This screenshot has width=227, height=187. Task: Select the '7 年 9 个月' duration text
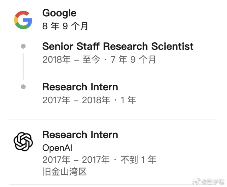tap(133, 59)
